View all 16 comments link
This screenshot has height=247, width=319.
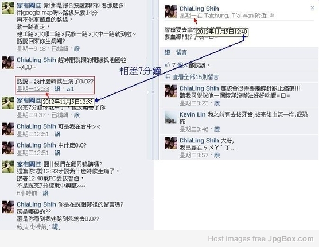tap(195, 77)
